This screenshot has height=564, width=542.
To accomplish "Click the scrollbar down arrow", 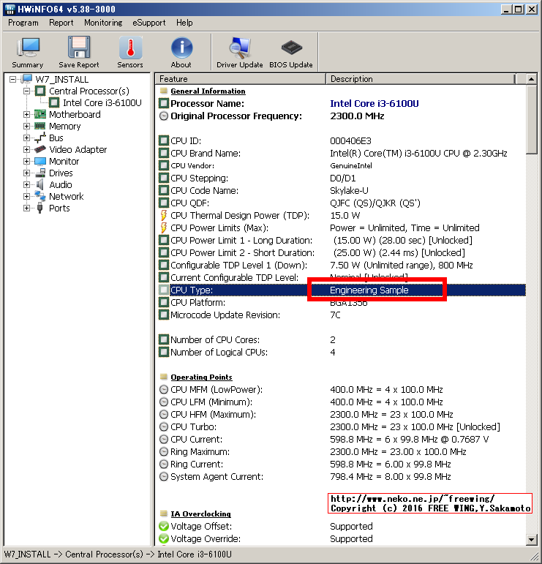I will pyautogui.click(x=531, y=539).
